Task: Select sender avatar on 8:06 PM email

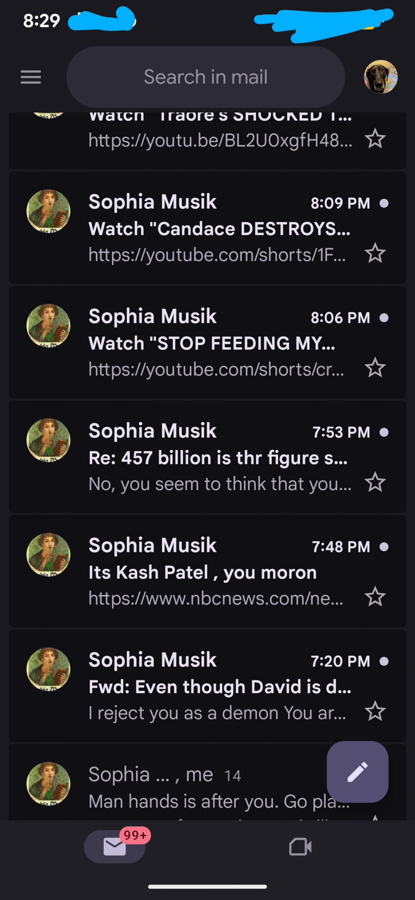Action: tap(48, 326)
